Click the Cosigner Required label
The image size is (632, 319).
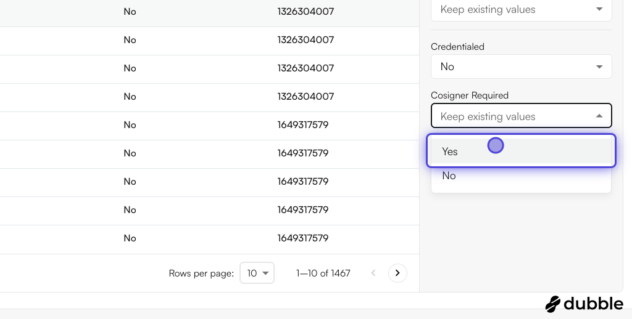pyautogui.click(x=470, y=95)
